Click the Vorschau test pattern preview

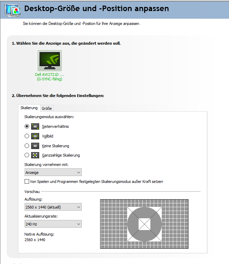click(144, 224)
